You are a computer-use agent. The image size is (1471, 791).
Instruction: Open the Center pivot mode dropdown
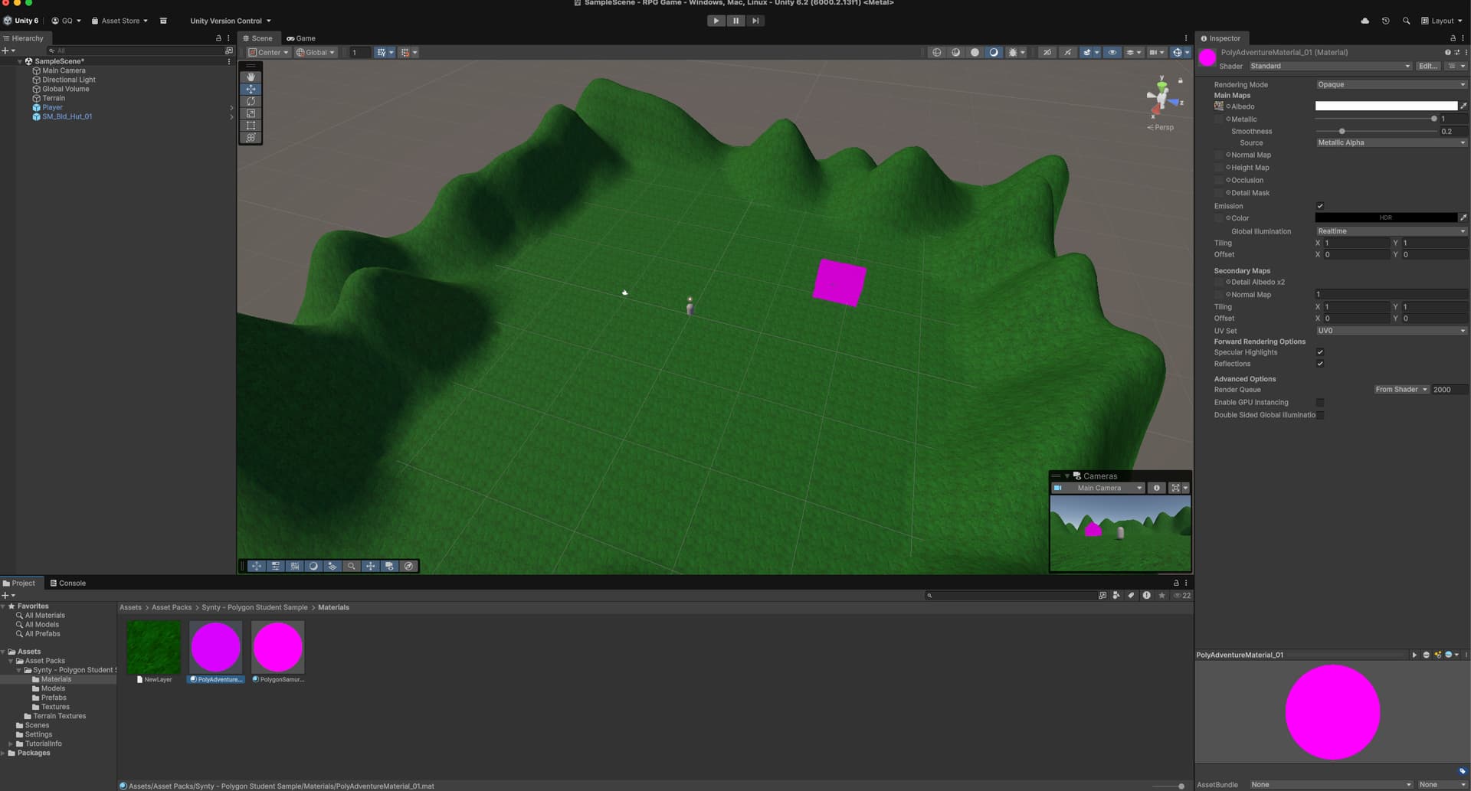268,53
